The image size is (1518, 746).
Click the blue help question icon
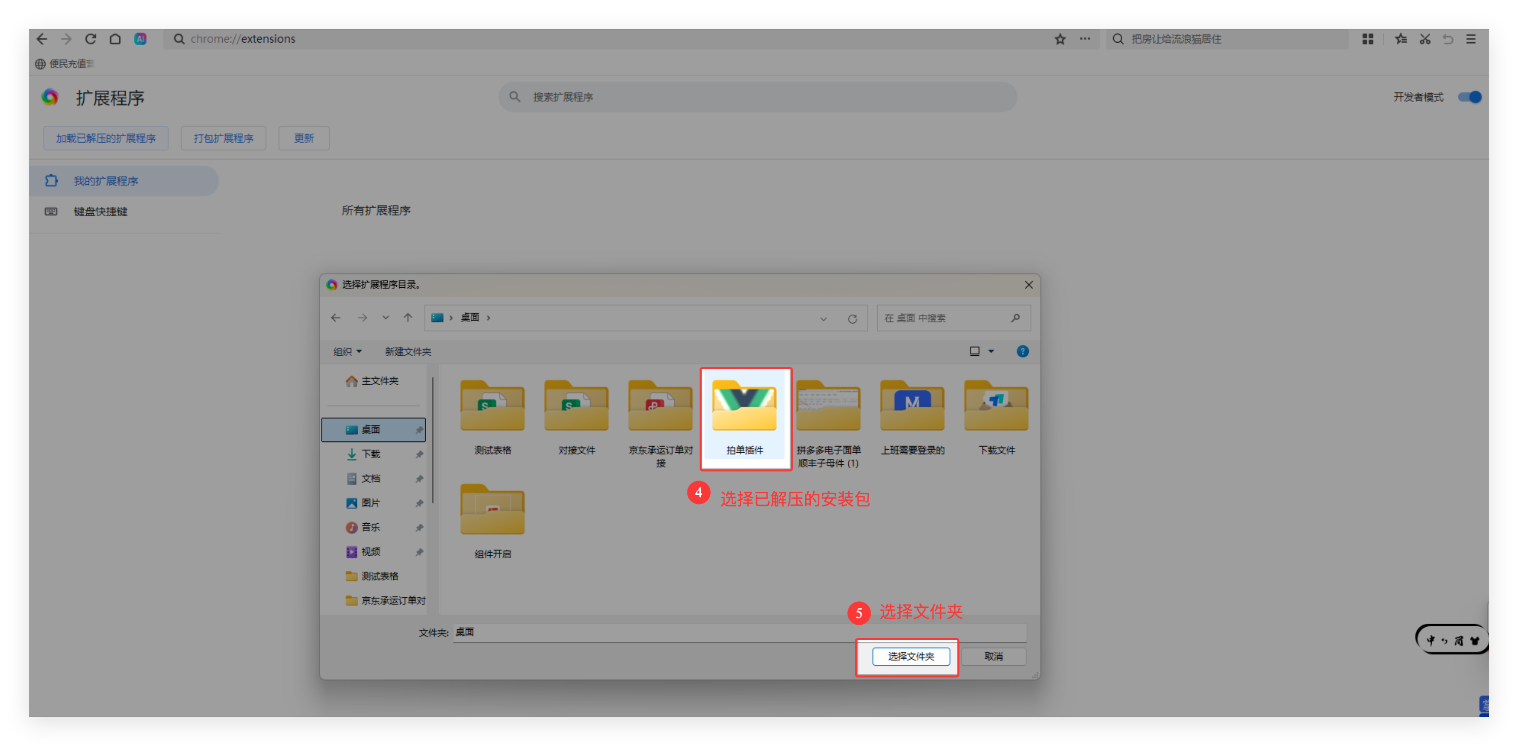tap(1022, 351)
